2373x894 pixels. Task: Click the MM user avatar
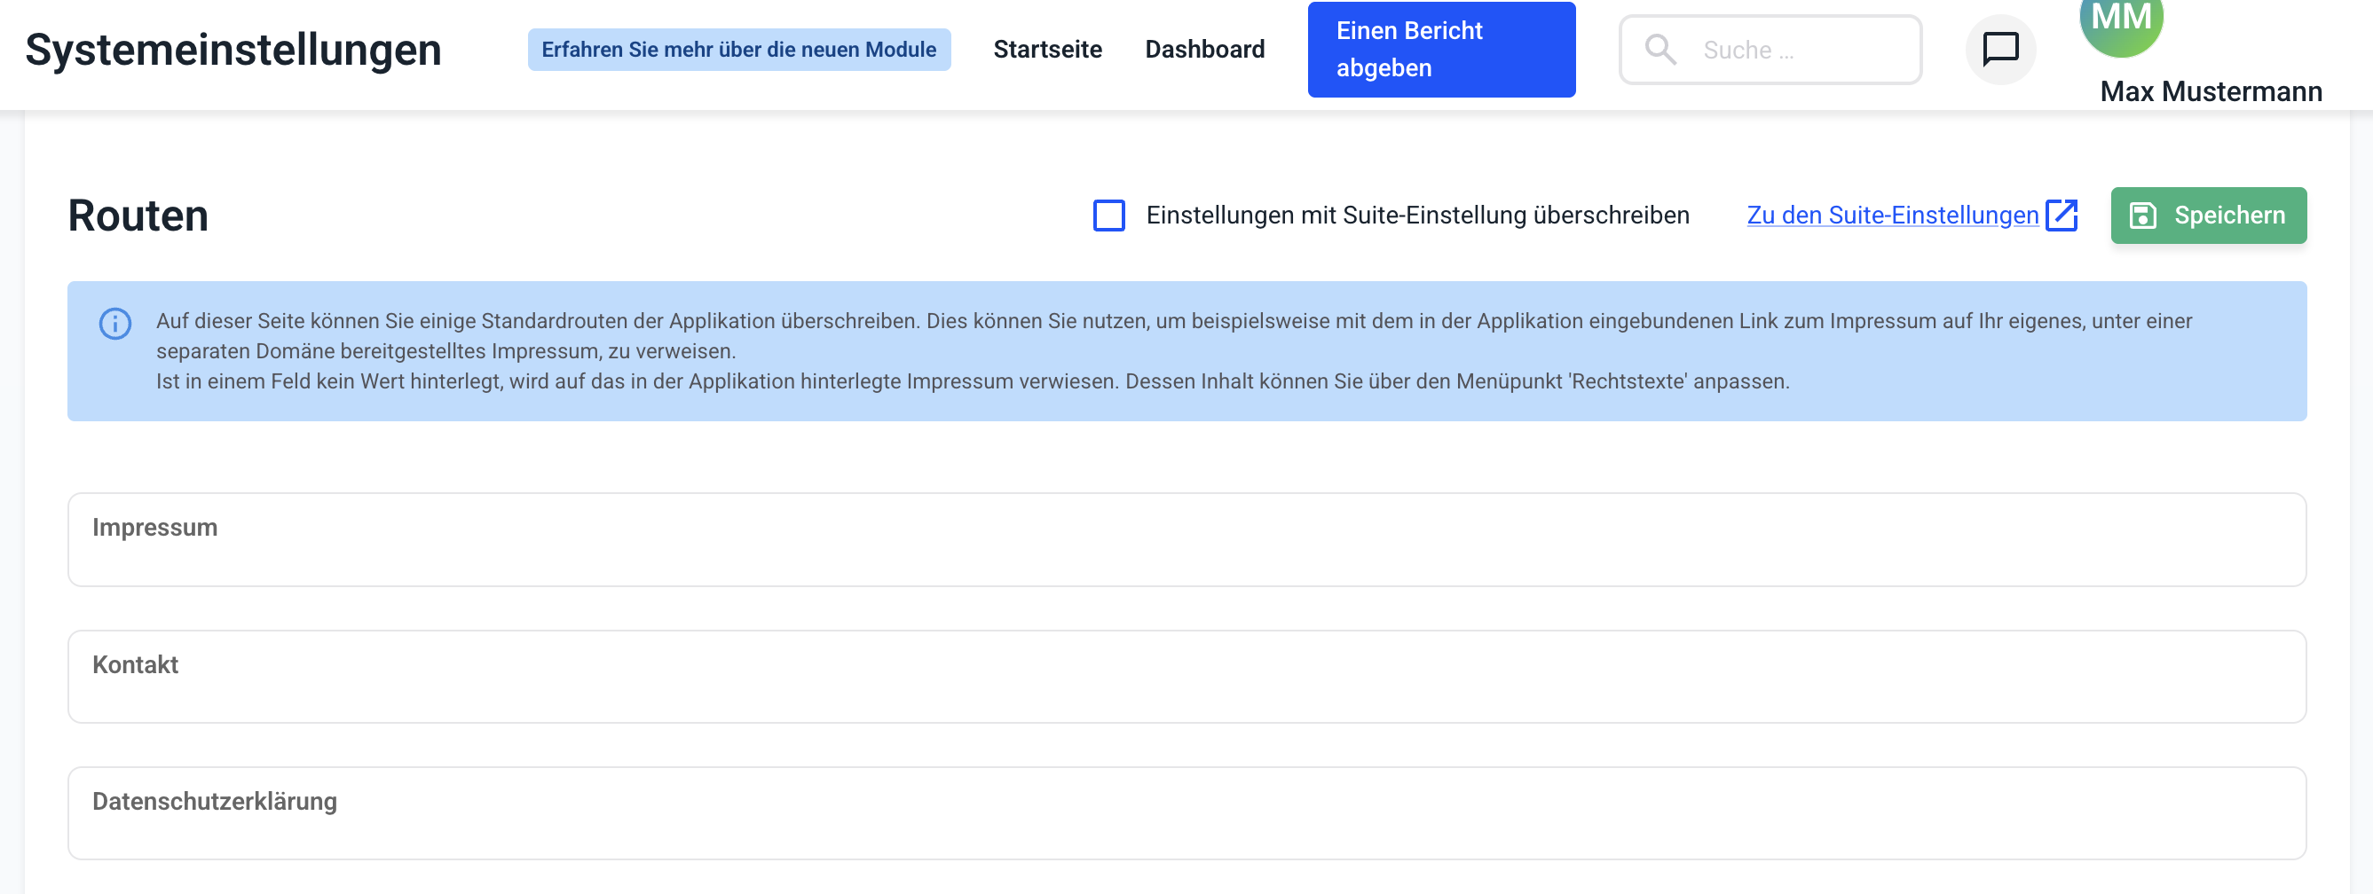click(x=2121, y=22)
